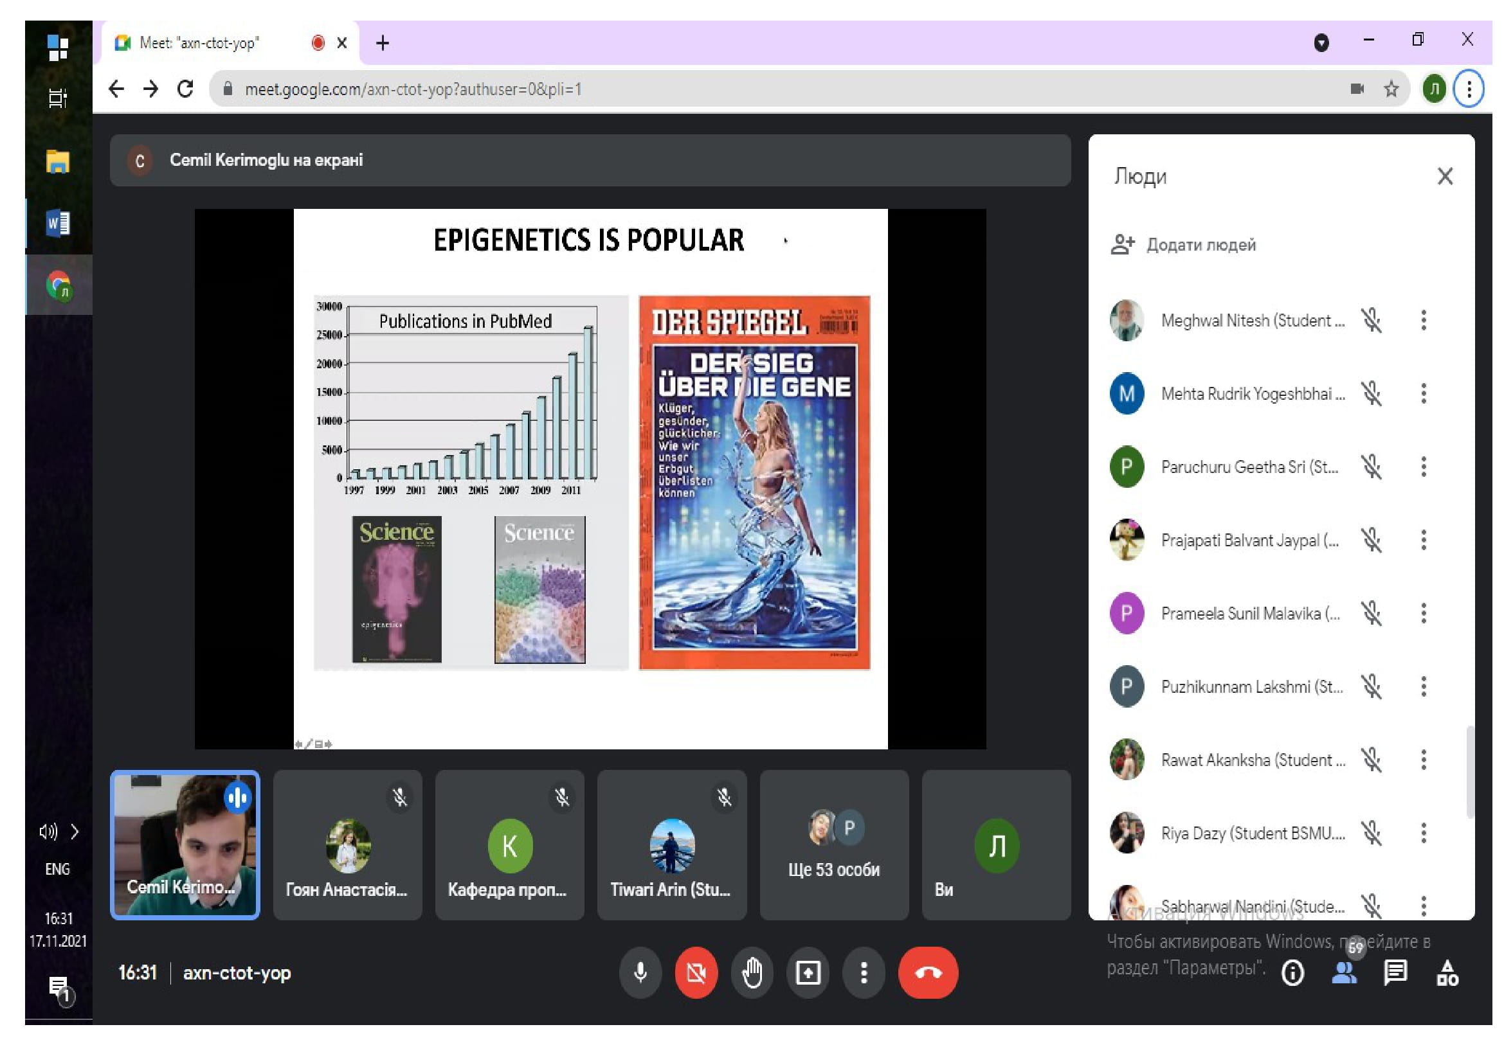Open more options three-dot call menu
The height and width of the screenshot is (1063, 1504).
pyautogui.click(x=864, y=973)
